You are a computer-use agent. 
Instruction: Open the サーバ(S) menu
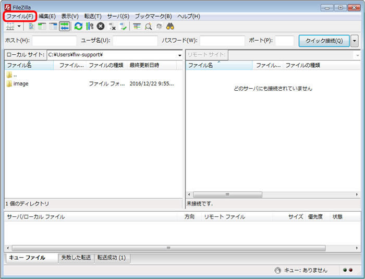tap(118, 16)
